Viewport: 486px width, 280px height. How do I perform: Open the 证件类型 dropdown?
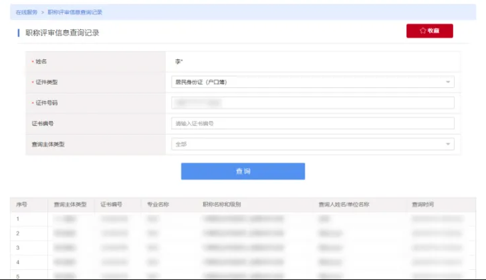(x=312, y=82)
